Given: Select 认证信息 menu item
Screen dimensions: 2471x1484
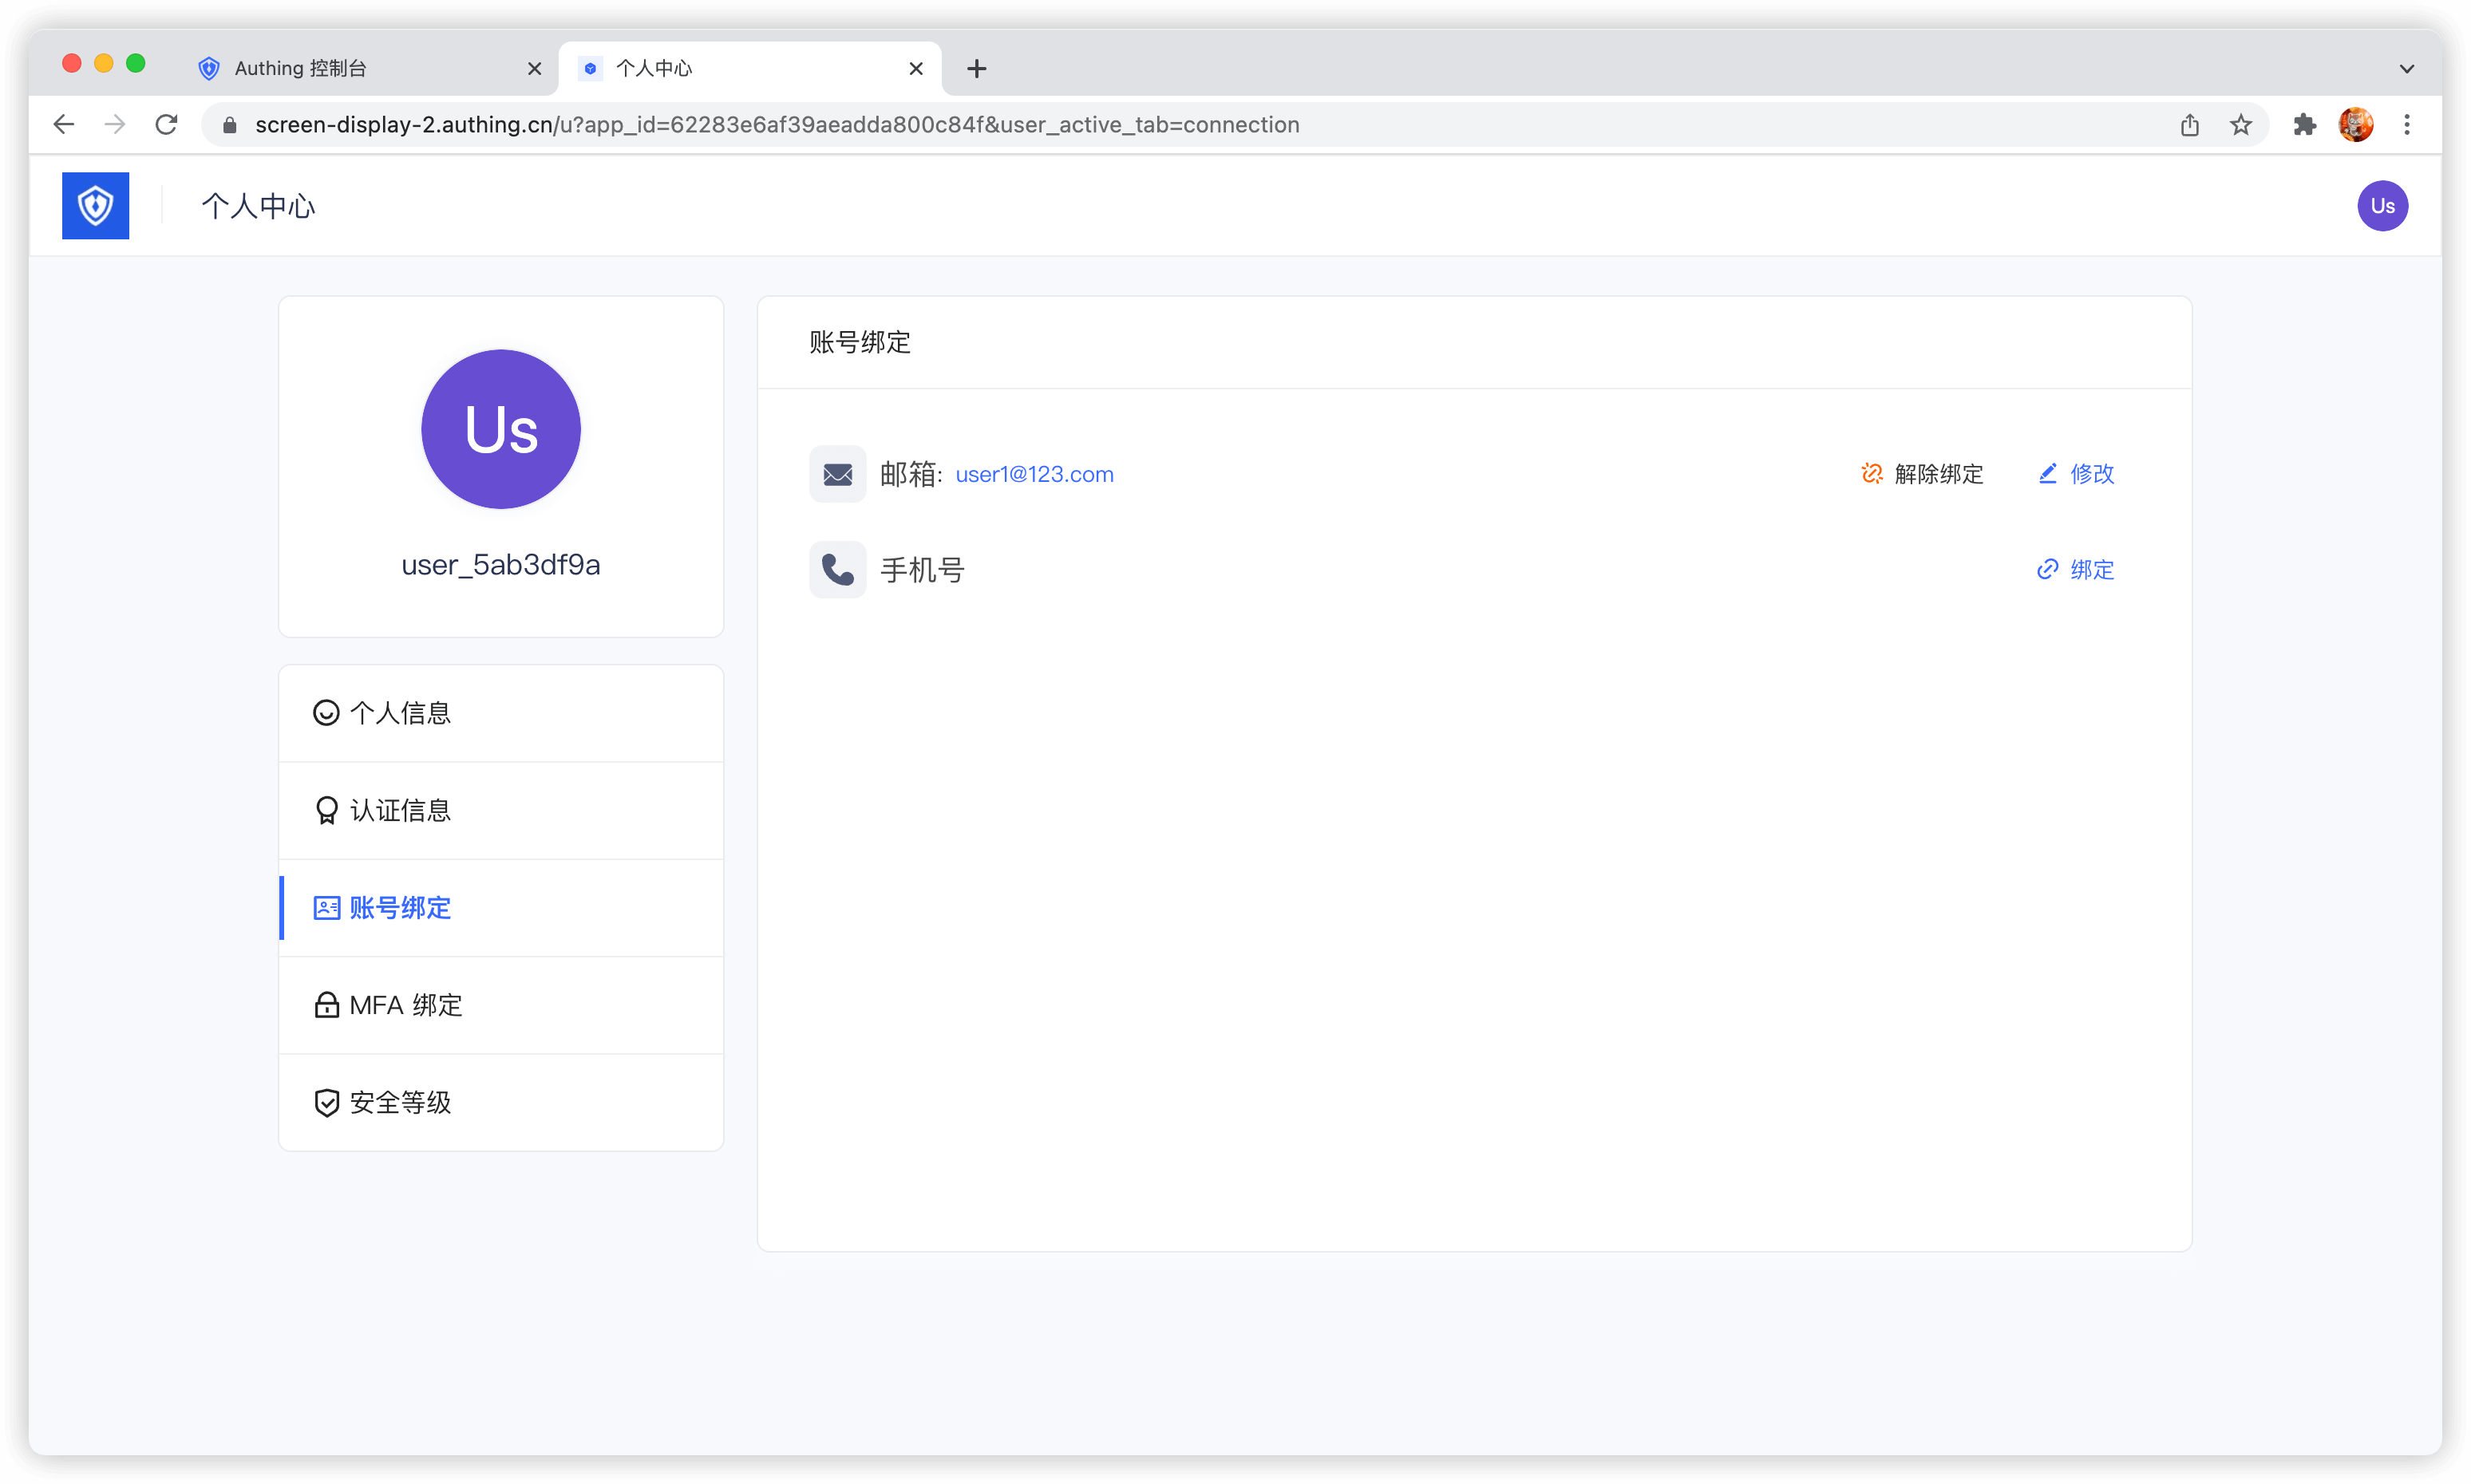Looking at the screenshot, I should point(400,810).
